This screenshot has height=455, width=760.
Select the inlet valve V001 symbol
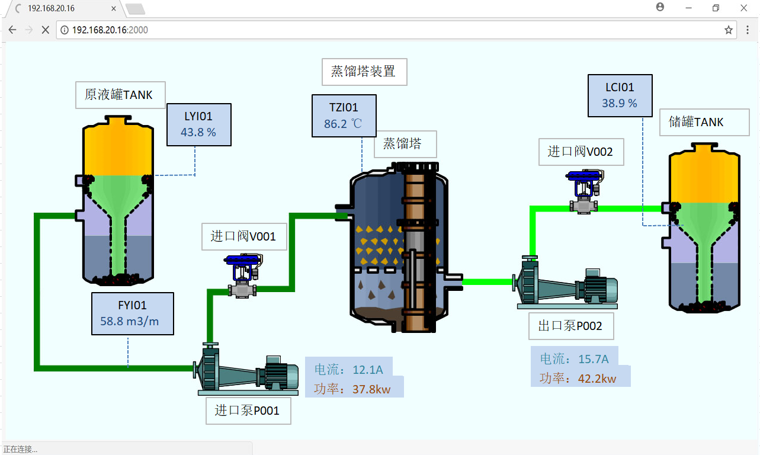click(243, 277)
